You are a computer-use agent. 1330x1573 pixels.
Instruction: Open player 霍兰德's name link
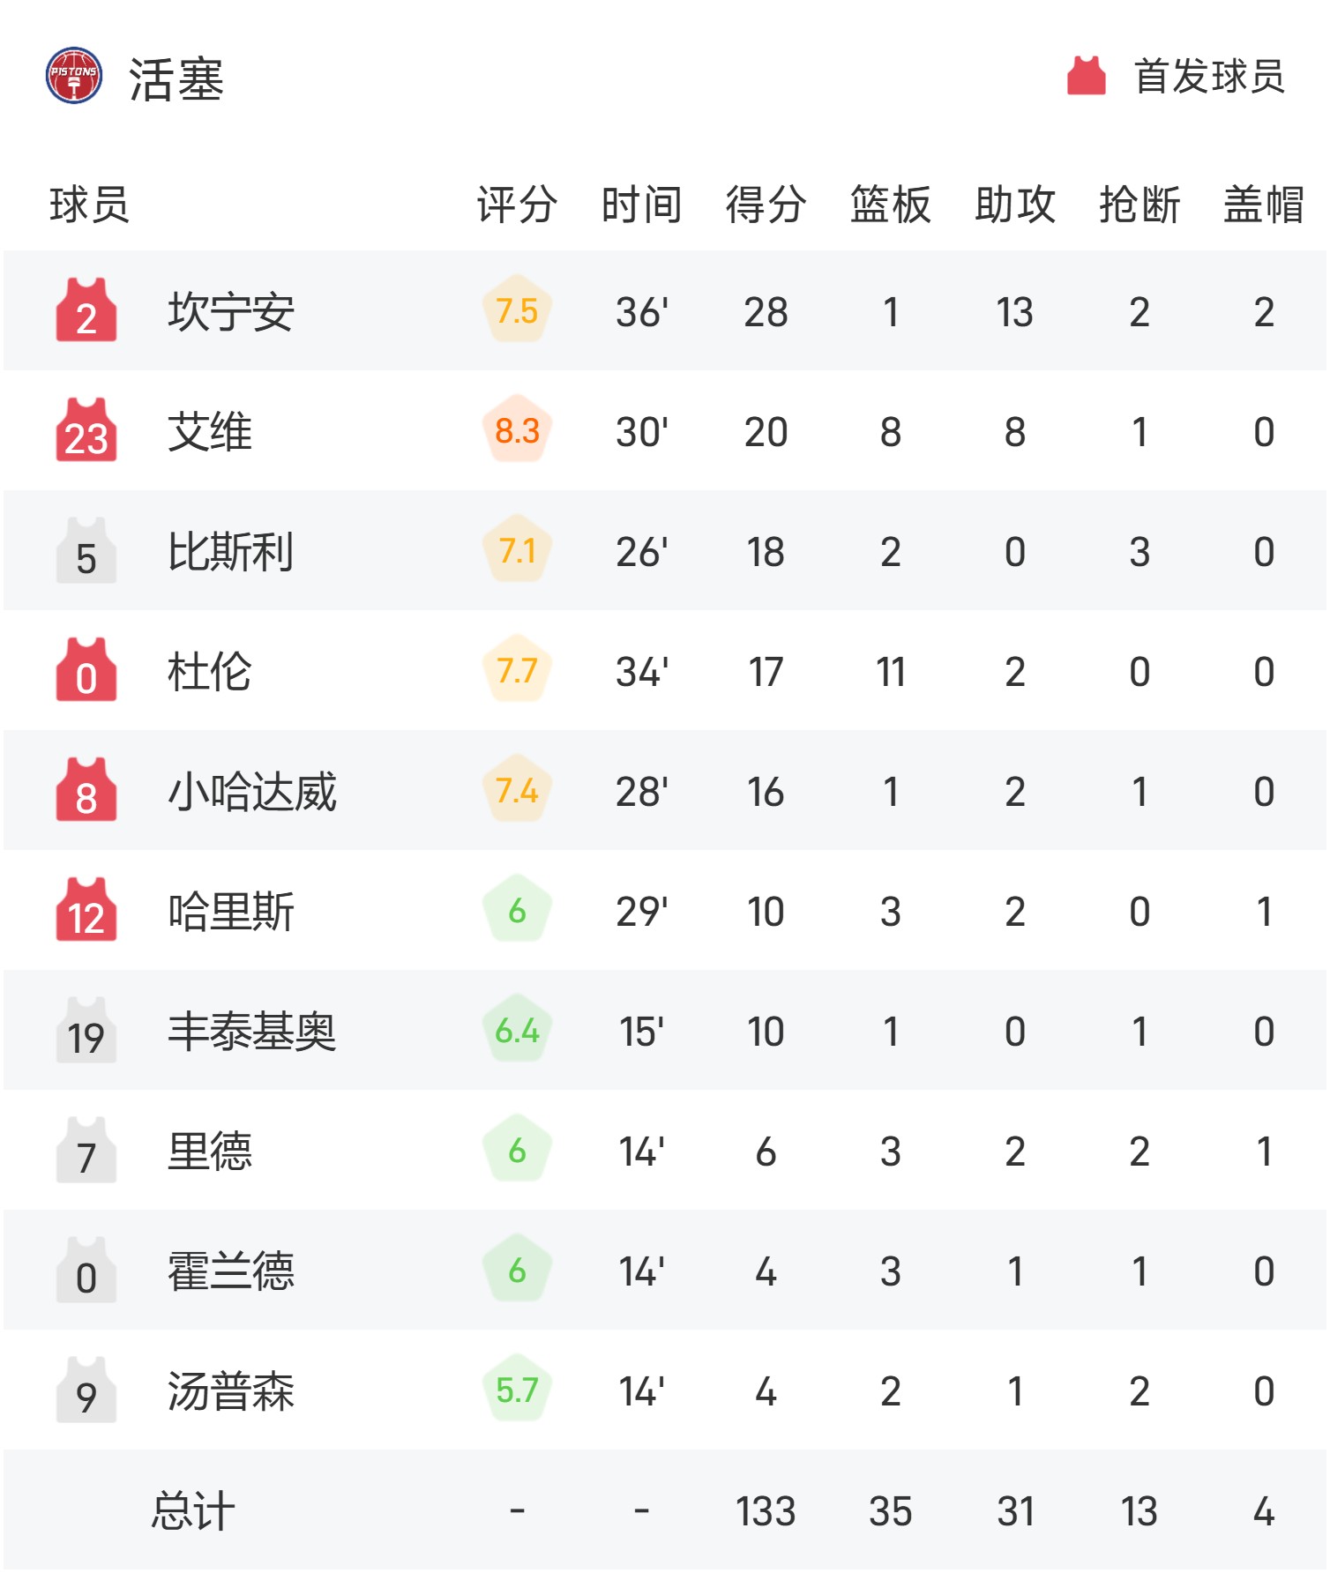coord(231,1271)
